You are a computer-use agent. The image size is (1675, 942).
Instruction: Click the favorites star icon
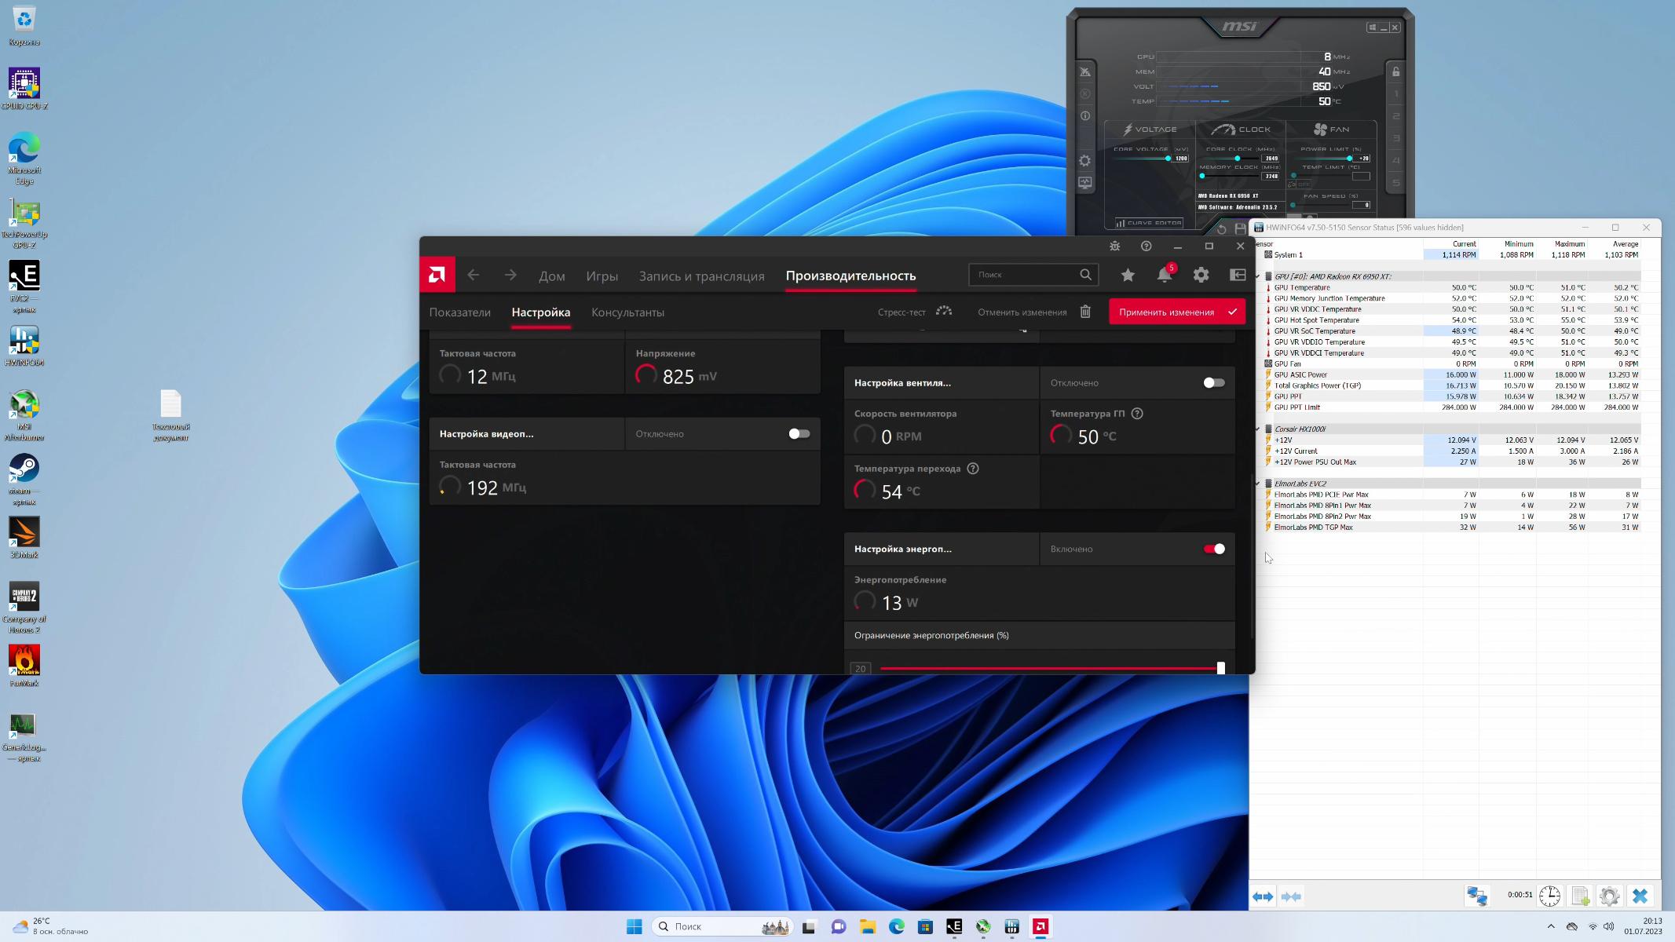coord(1128,275)
